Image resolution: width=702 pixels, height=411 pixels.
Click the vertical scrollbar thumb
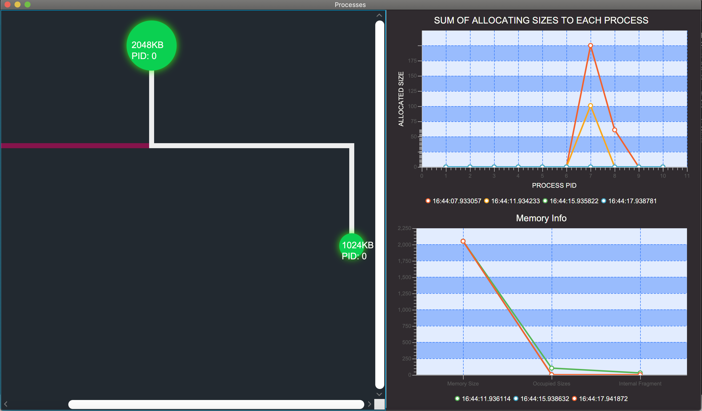click(380, 204)
